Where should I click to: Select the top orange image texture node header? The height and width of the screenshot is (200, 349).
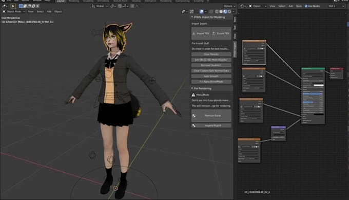[254, 41]
